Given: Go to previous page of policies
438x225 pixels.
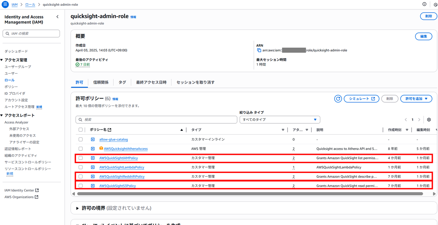Looking at the screenshot, I should [406, 120].
